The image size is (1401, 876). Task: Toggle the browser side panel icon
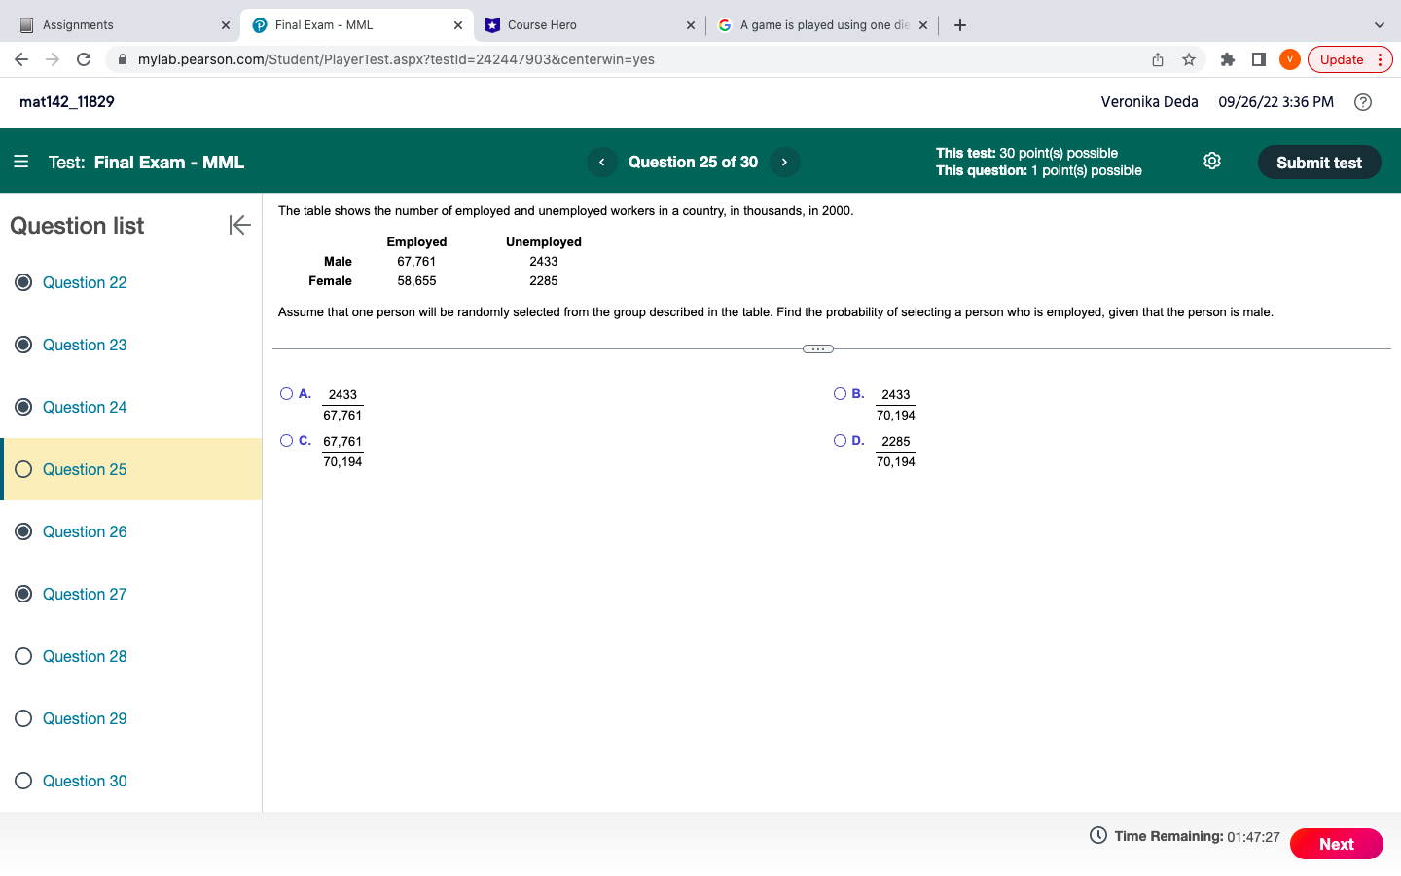pyautogui.click(x=1259, y=59)
